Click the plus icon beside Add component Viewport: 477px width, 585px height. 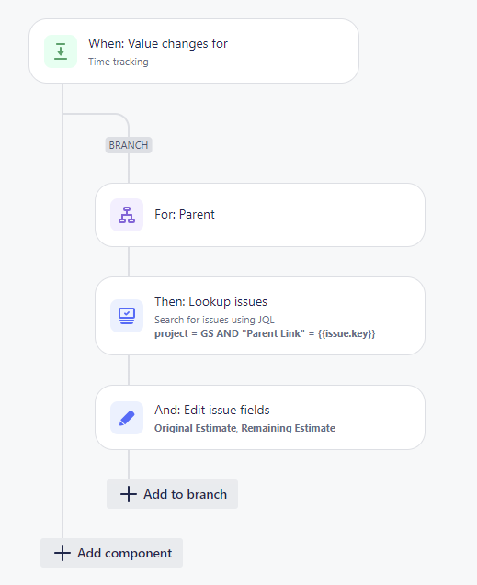(62, 553)
